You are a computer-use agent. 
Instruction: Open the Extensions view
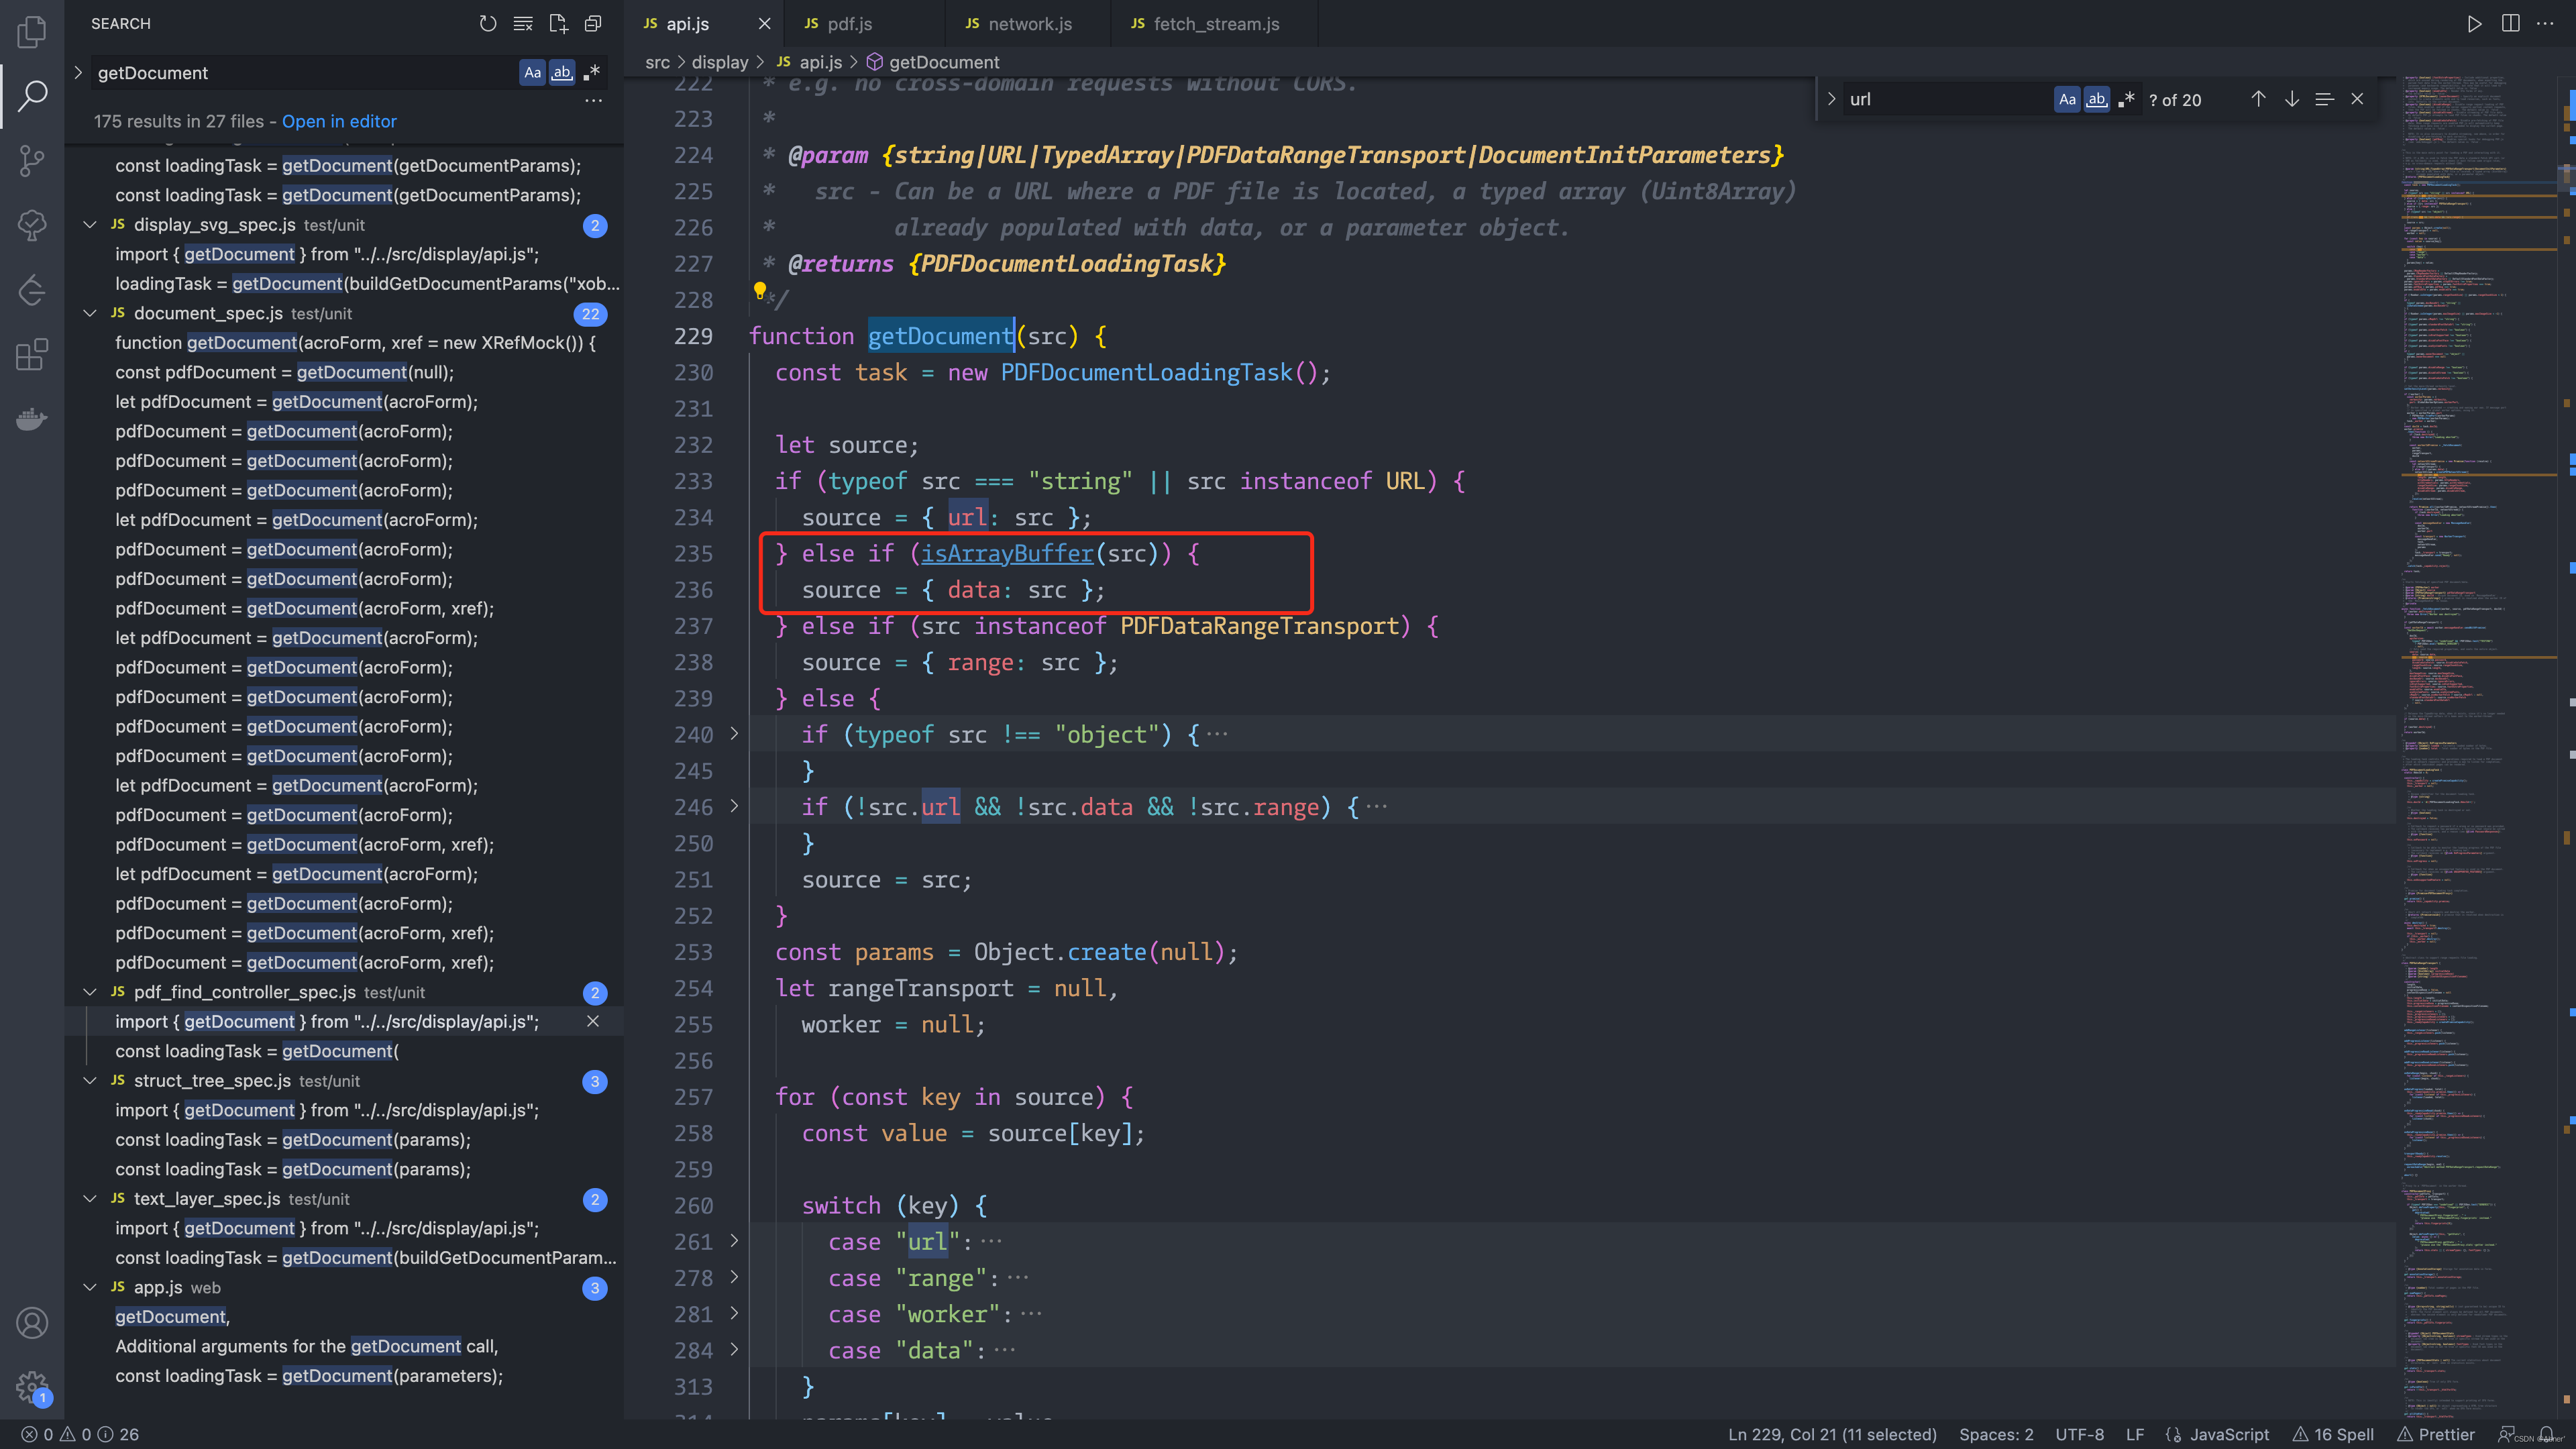click(x=32, y=354)
